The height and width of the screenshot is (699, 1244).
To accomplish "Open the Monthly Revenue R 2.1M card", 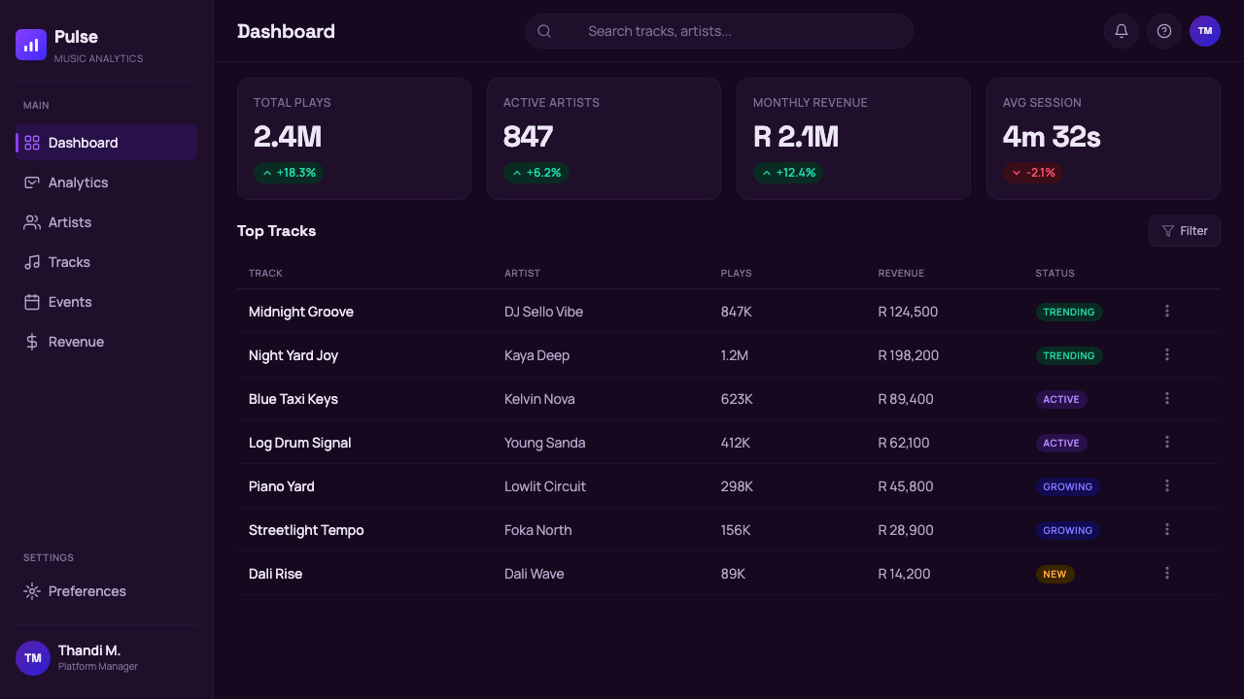I will click(x=853, y=139).
